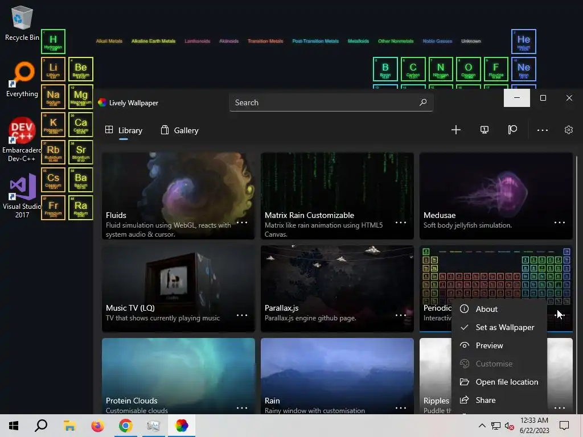Open the notification center

click(x=564, y=426)
